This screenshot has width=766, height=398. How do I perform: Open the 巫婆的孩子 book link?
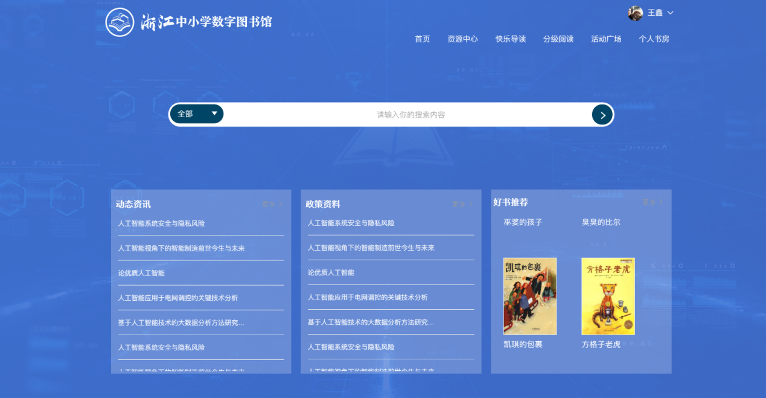coord(523,222)
